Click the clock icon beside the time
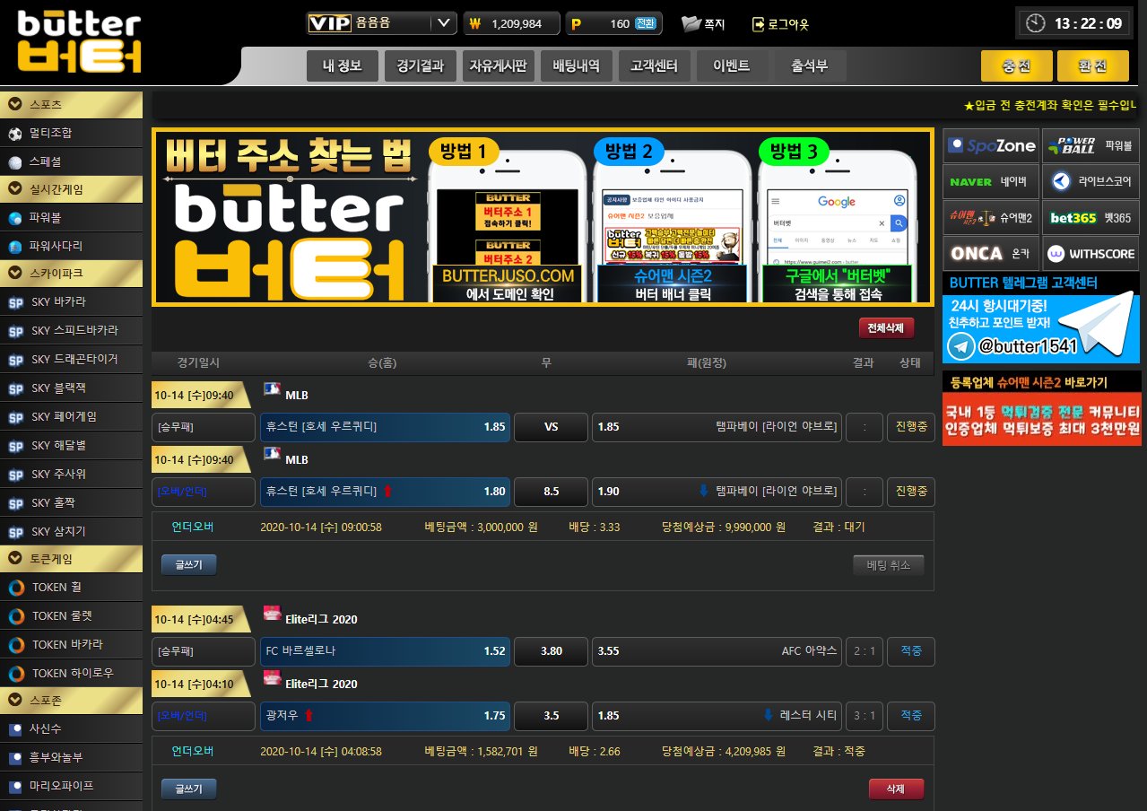 1036,23
